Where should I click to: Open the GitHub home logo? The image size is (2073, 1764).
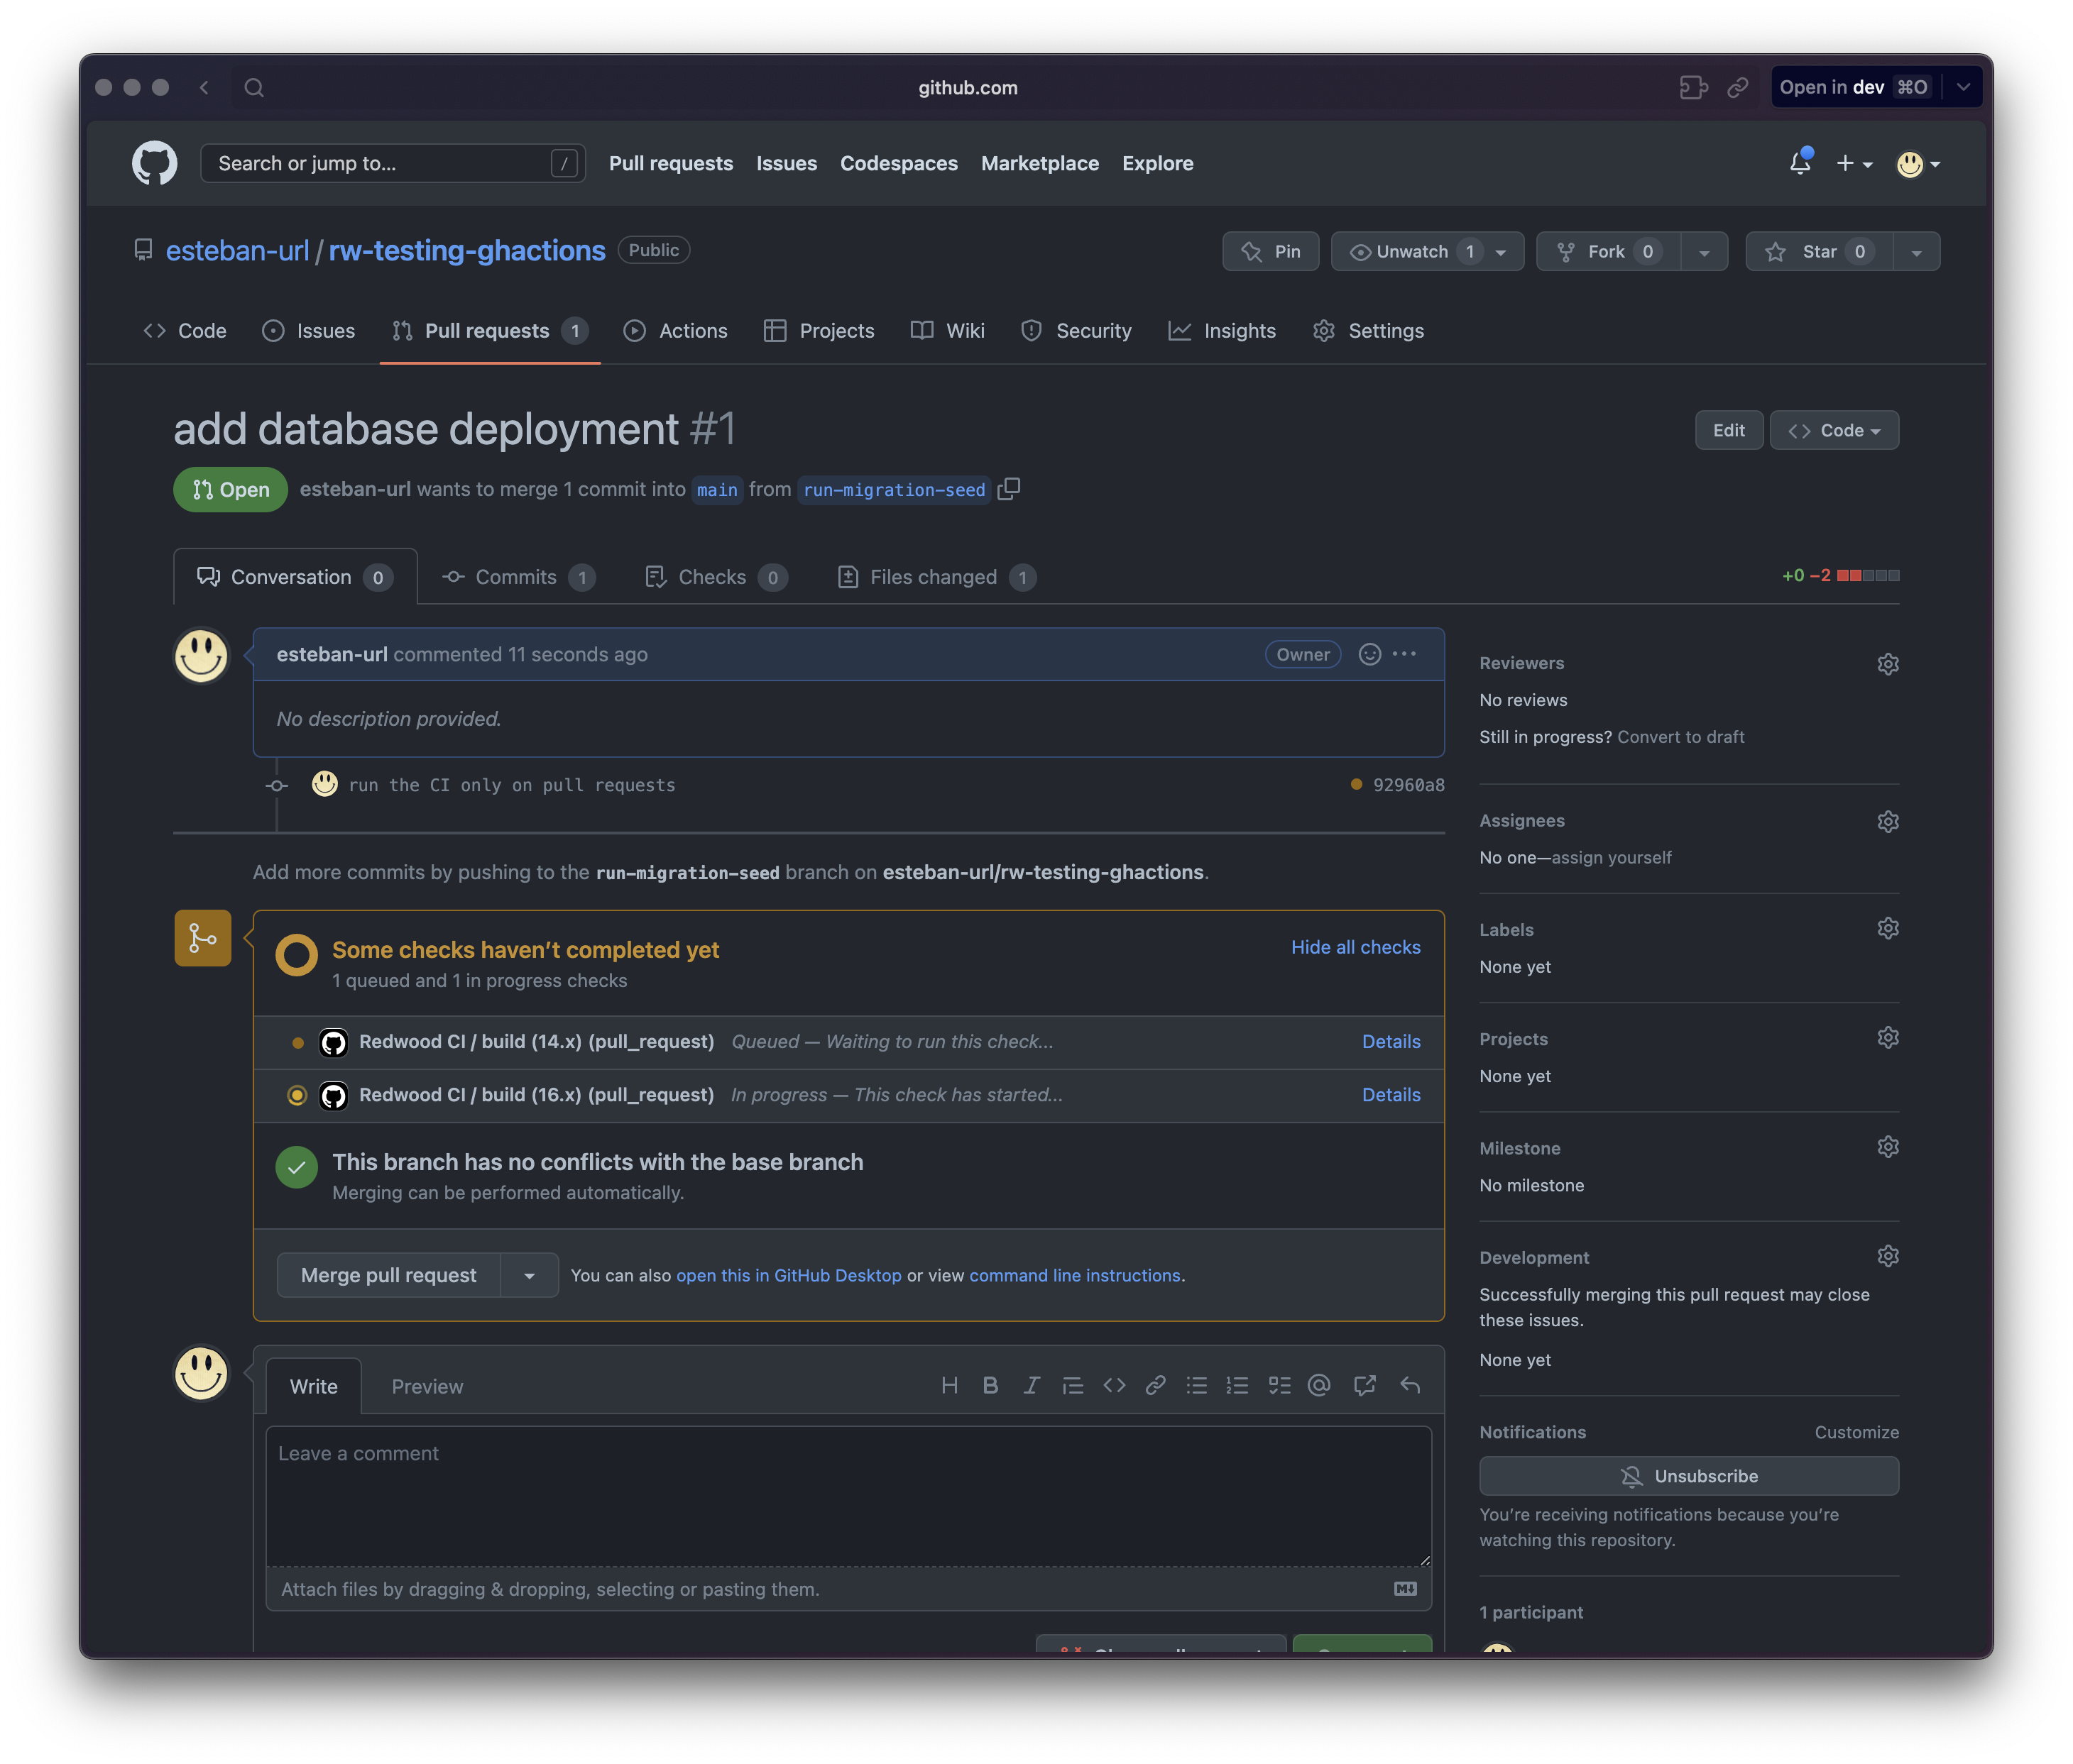[154, 163]
